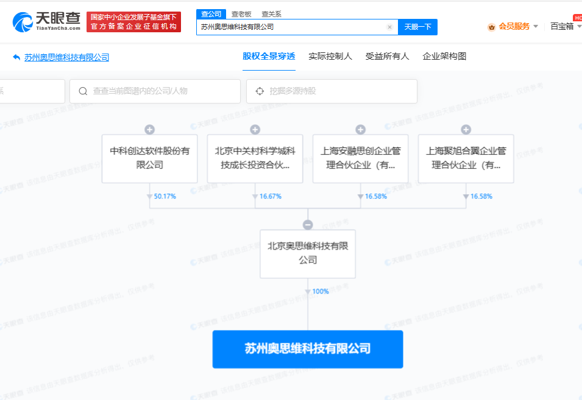Click the back arrow beside 苏州奥思维科技有限公司
This screenshot has height=400, width=582.
point(16,57)
